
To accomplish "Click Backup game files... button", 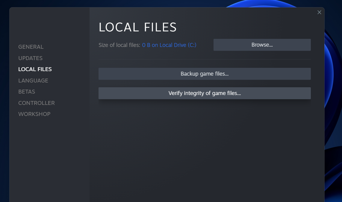I will (x=205, y=74).
